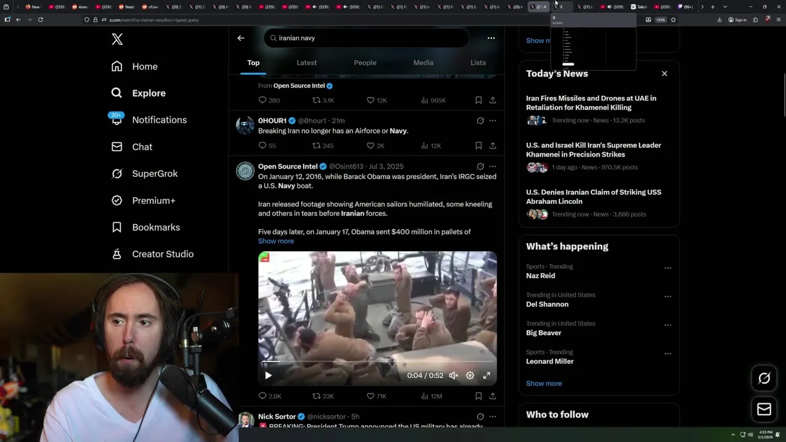786x442 pixels.
Task: Open Premium+ page
Action: click(143, 201)
